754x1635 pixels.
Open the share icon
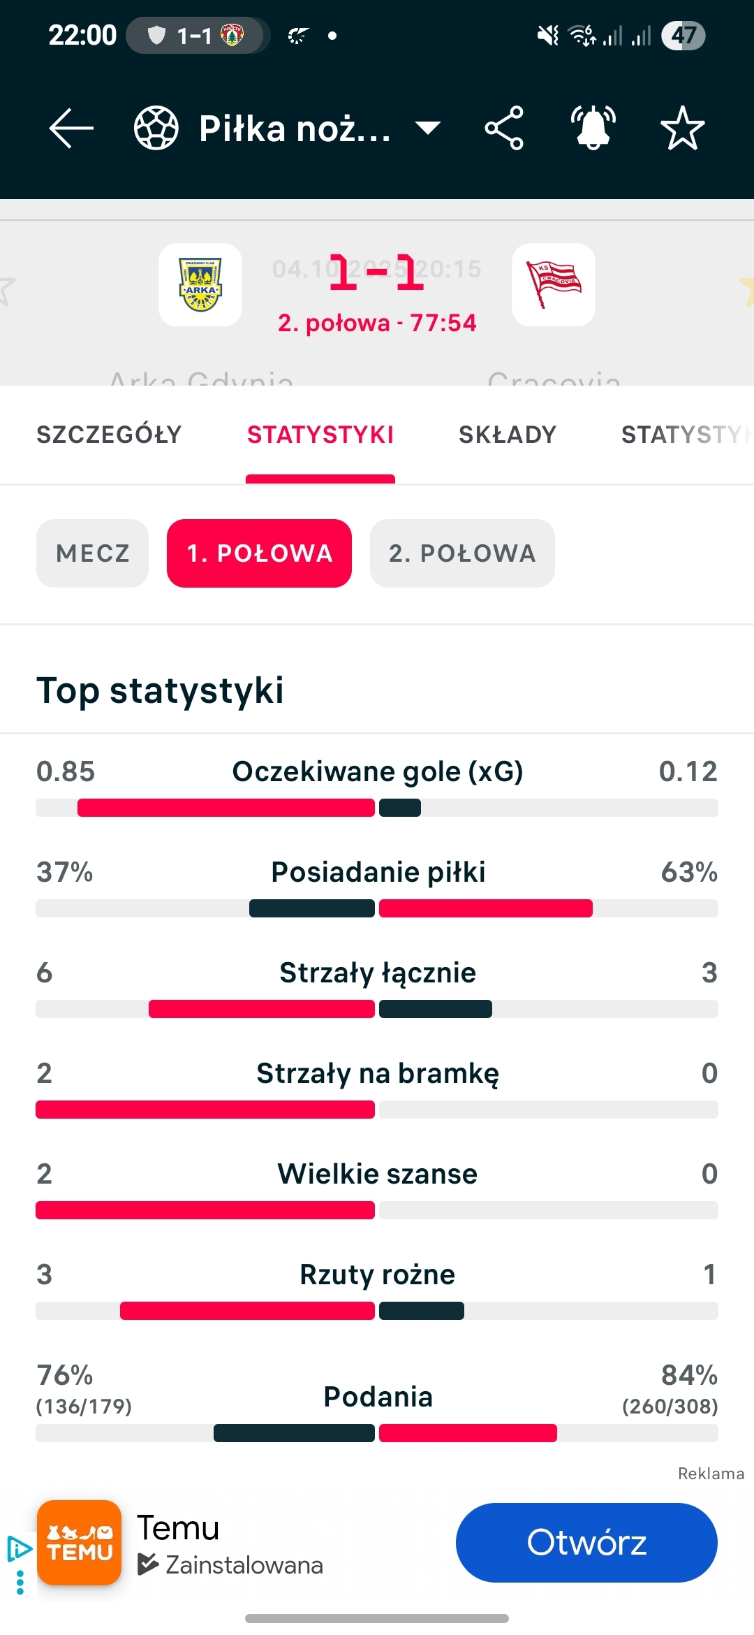click(504, 128)
